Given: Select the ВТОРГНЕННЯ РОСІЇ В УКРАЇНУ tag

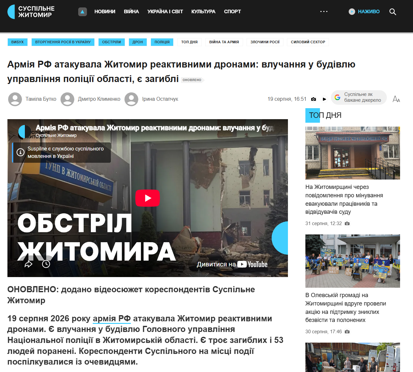Looking at the screenshot, I should pos(63,42).
